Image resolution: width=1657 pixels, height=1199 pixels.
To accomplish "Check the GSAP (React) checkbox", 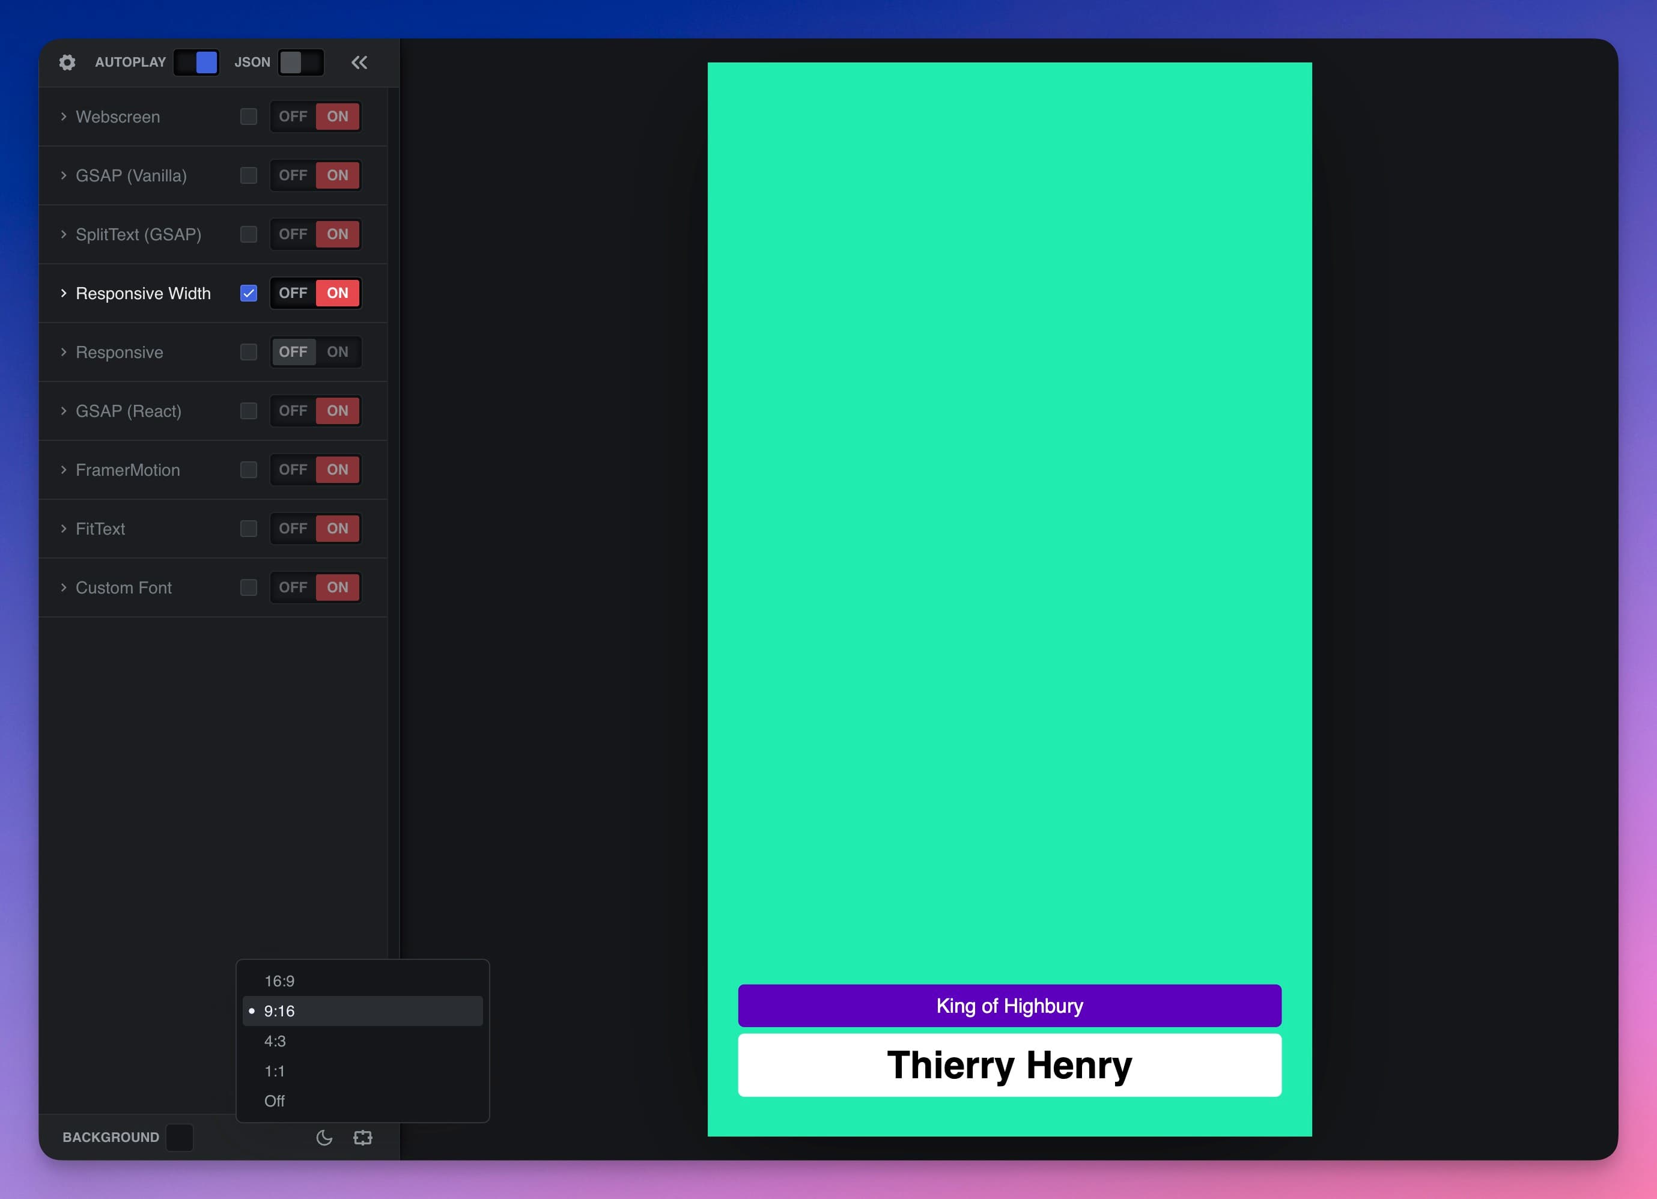I will click(x=248, y=411).
